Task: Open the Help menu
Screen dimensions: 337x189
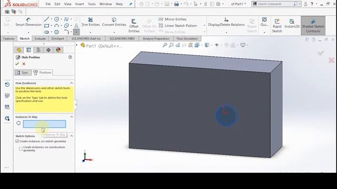Action: (119, 4)
